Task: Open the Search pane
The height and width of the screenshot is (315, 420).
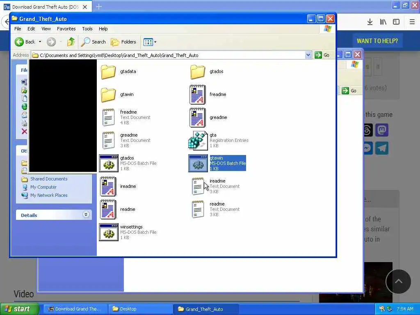Action: click(x=94, y=42)
